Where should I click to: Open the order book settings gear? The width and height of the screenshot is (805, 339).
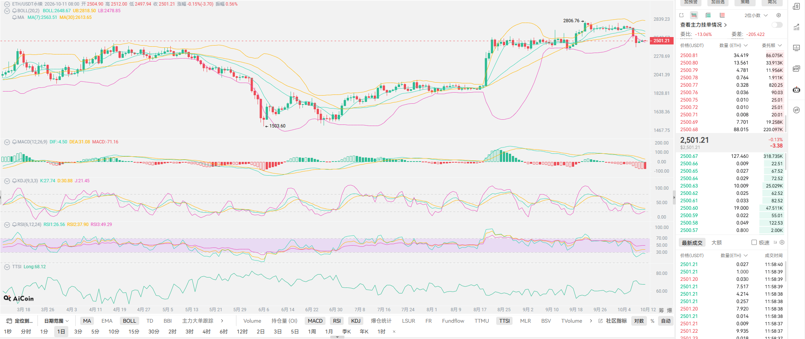[x=779, y=15]
